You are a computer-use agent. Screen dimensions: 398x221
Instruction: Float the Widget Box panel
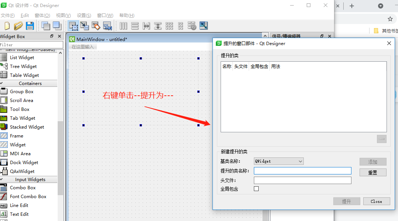point(52,36)
